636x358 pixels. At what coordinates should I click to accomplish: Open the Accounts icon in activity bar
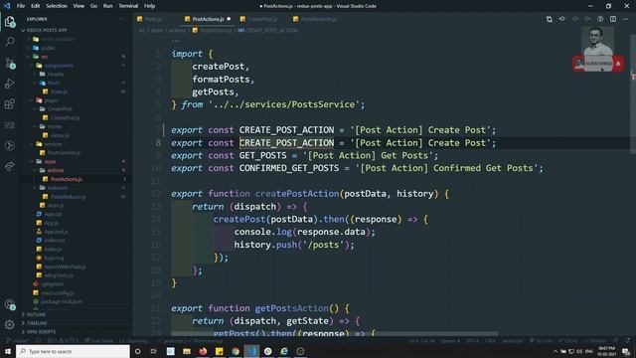point(10,304)
